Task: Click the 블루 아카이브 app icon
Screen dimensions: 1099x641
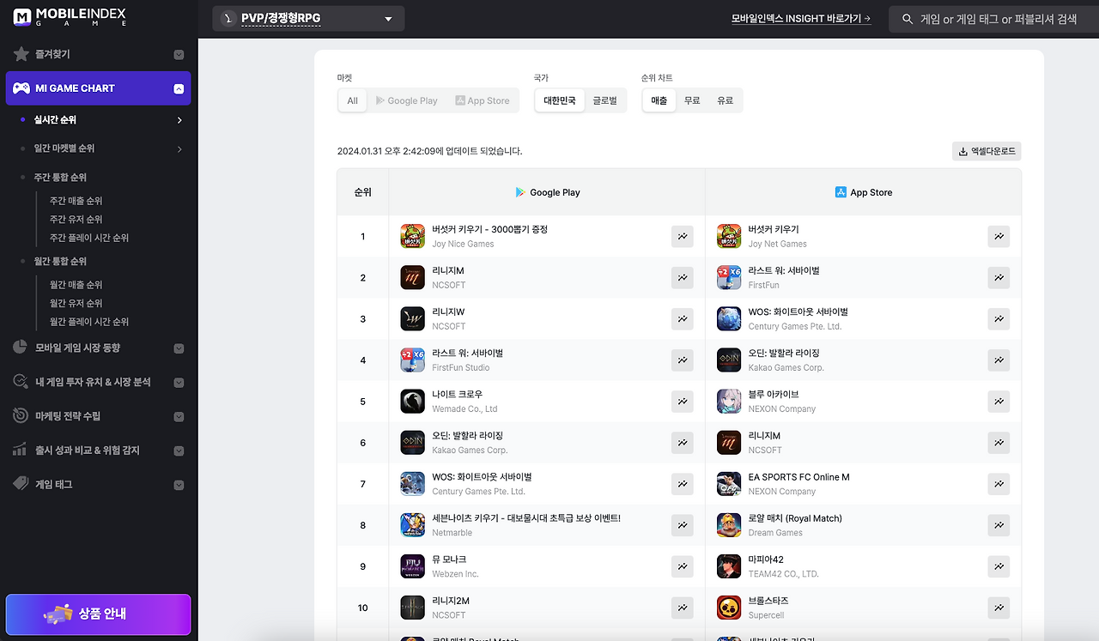Action: (x=729, y=401)
